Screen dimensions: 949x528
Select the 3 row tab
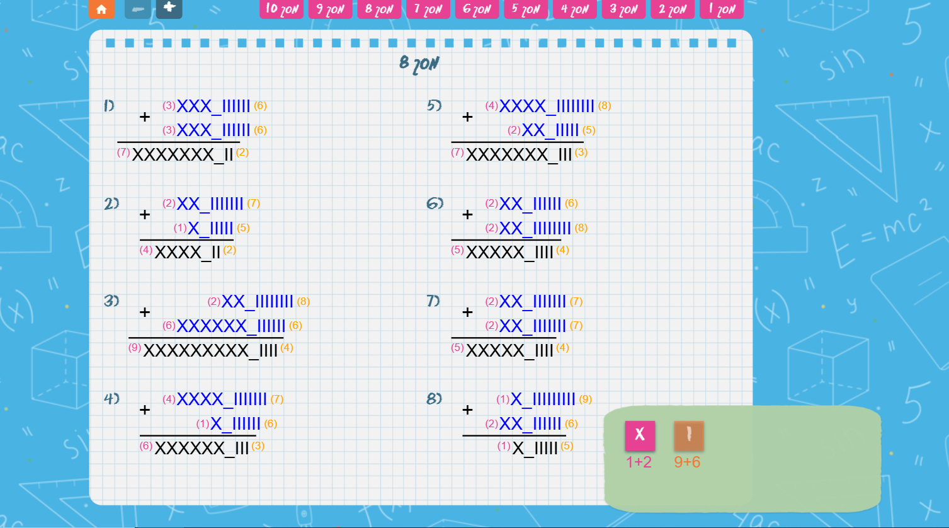pyautogui.click(x=623, y=9)
